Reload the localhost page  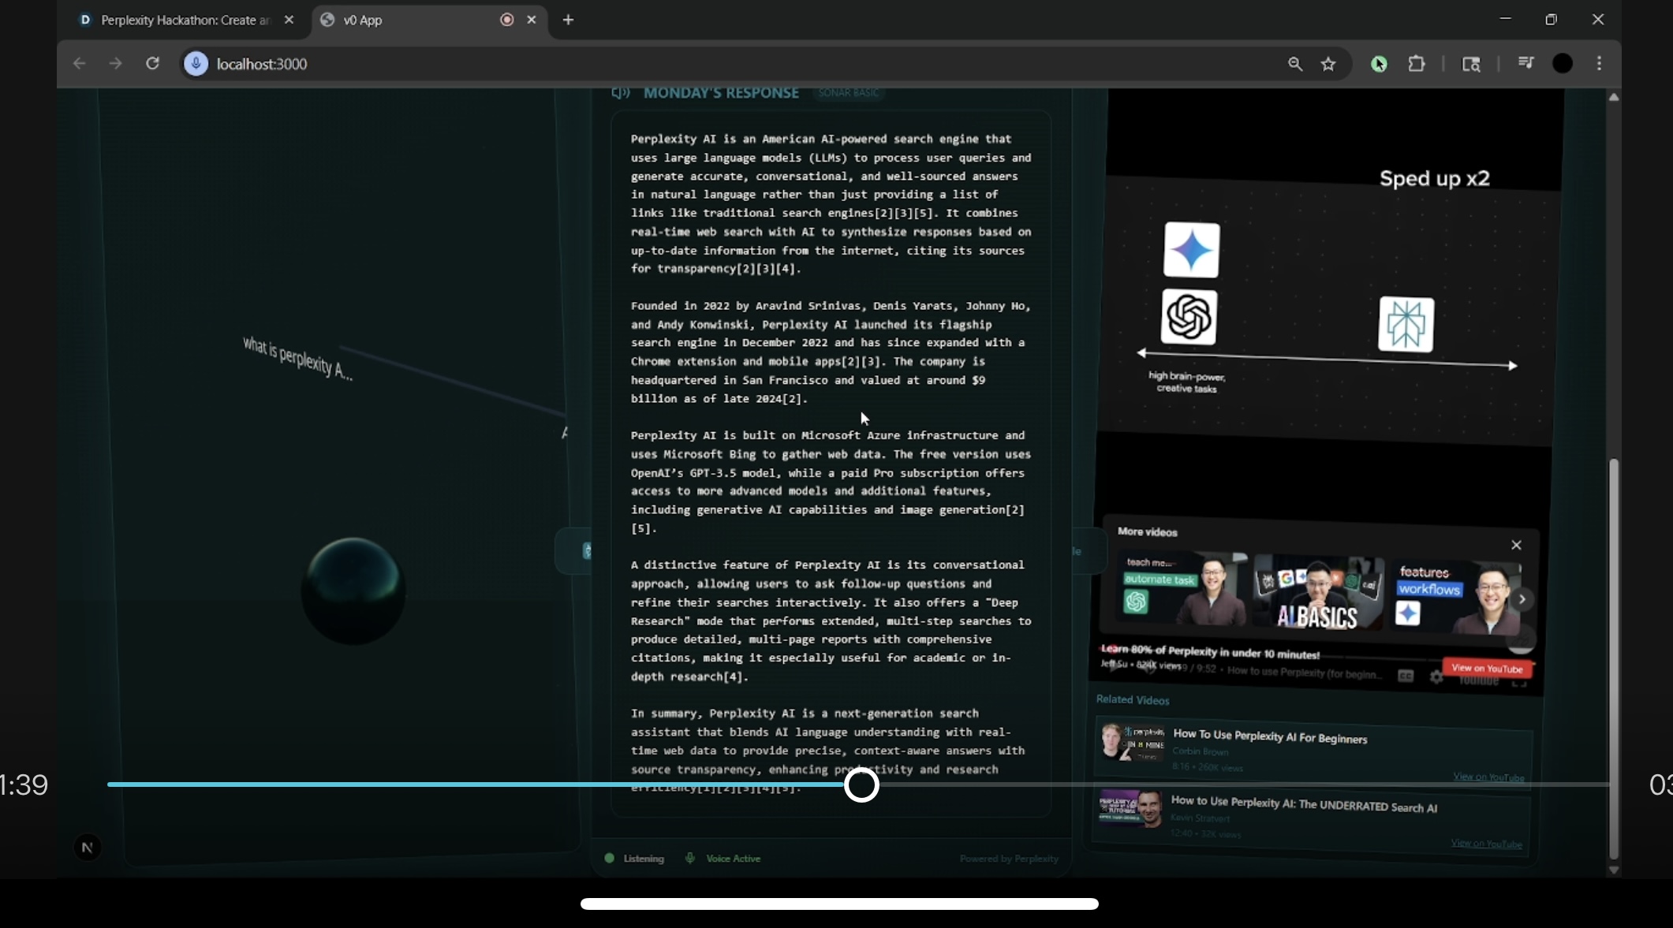click(x=152, y=64)
